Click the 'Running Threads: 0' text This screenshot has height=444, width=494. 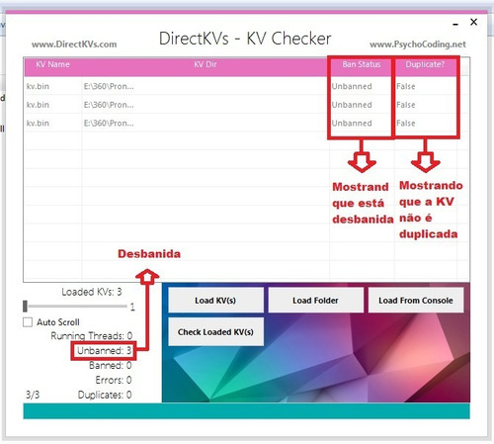[92, 336]
